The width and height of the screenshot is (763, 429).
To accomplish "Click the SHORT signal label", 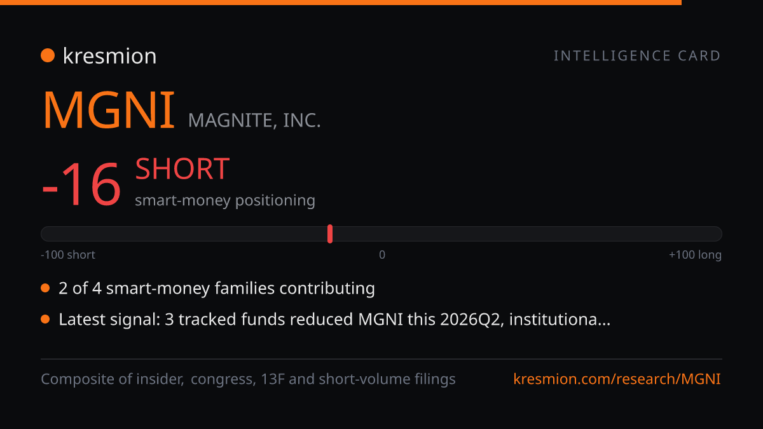I will (x=182, y=169).
